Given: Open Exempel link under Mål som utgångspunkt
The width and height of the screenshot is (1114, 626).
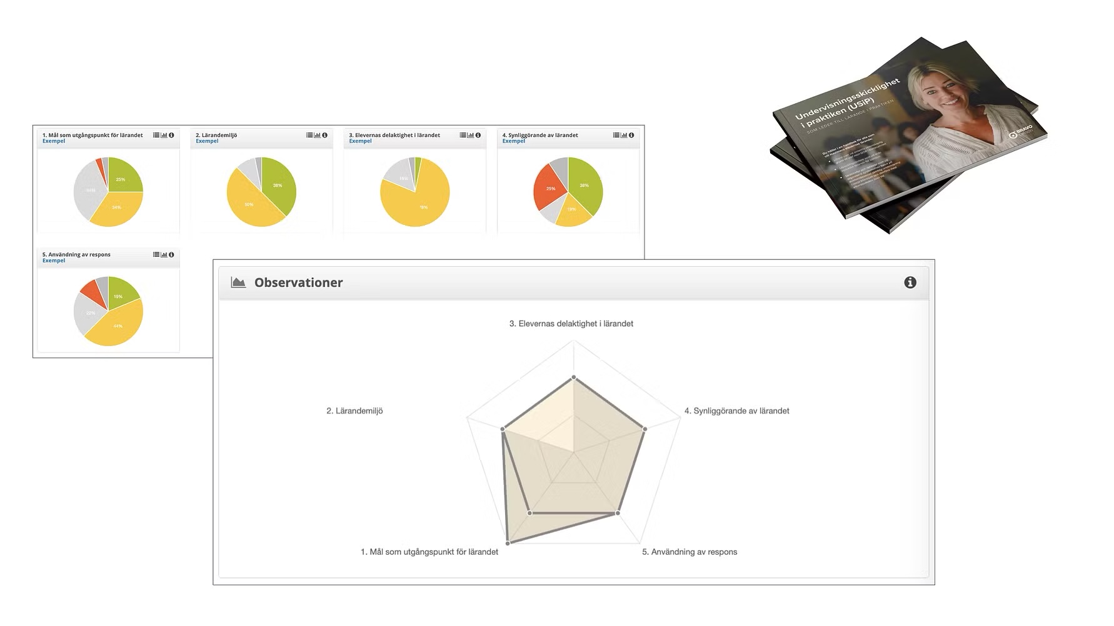Looking at the screenshot, I should click(54, 141).
